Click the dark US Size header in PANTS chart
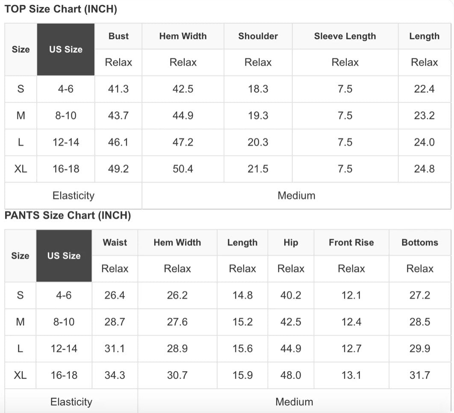This screenshot has width=454, height=413. [x=64, y=256]
